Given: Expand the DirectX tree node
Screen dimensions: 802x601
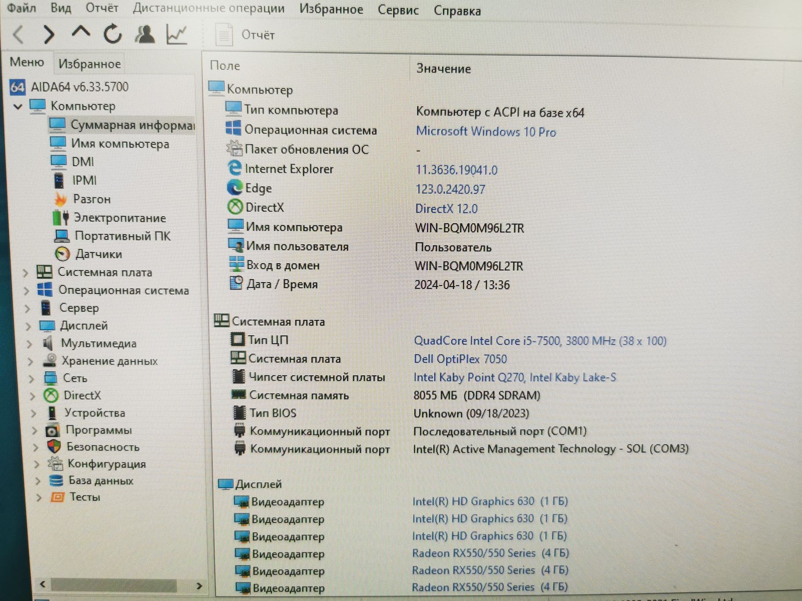Looking at the screenshot, I should (33, 396).
